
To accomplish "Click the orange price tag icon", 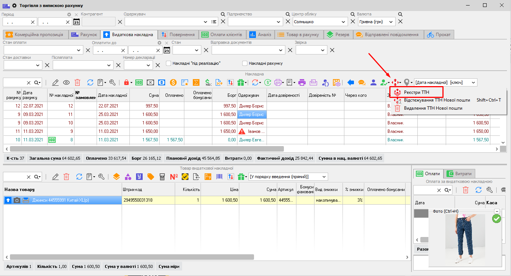I will pos(150,177).
